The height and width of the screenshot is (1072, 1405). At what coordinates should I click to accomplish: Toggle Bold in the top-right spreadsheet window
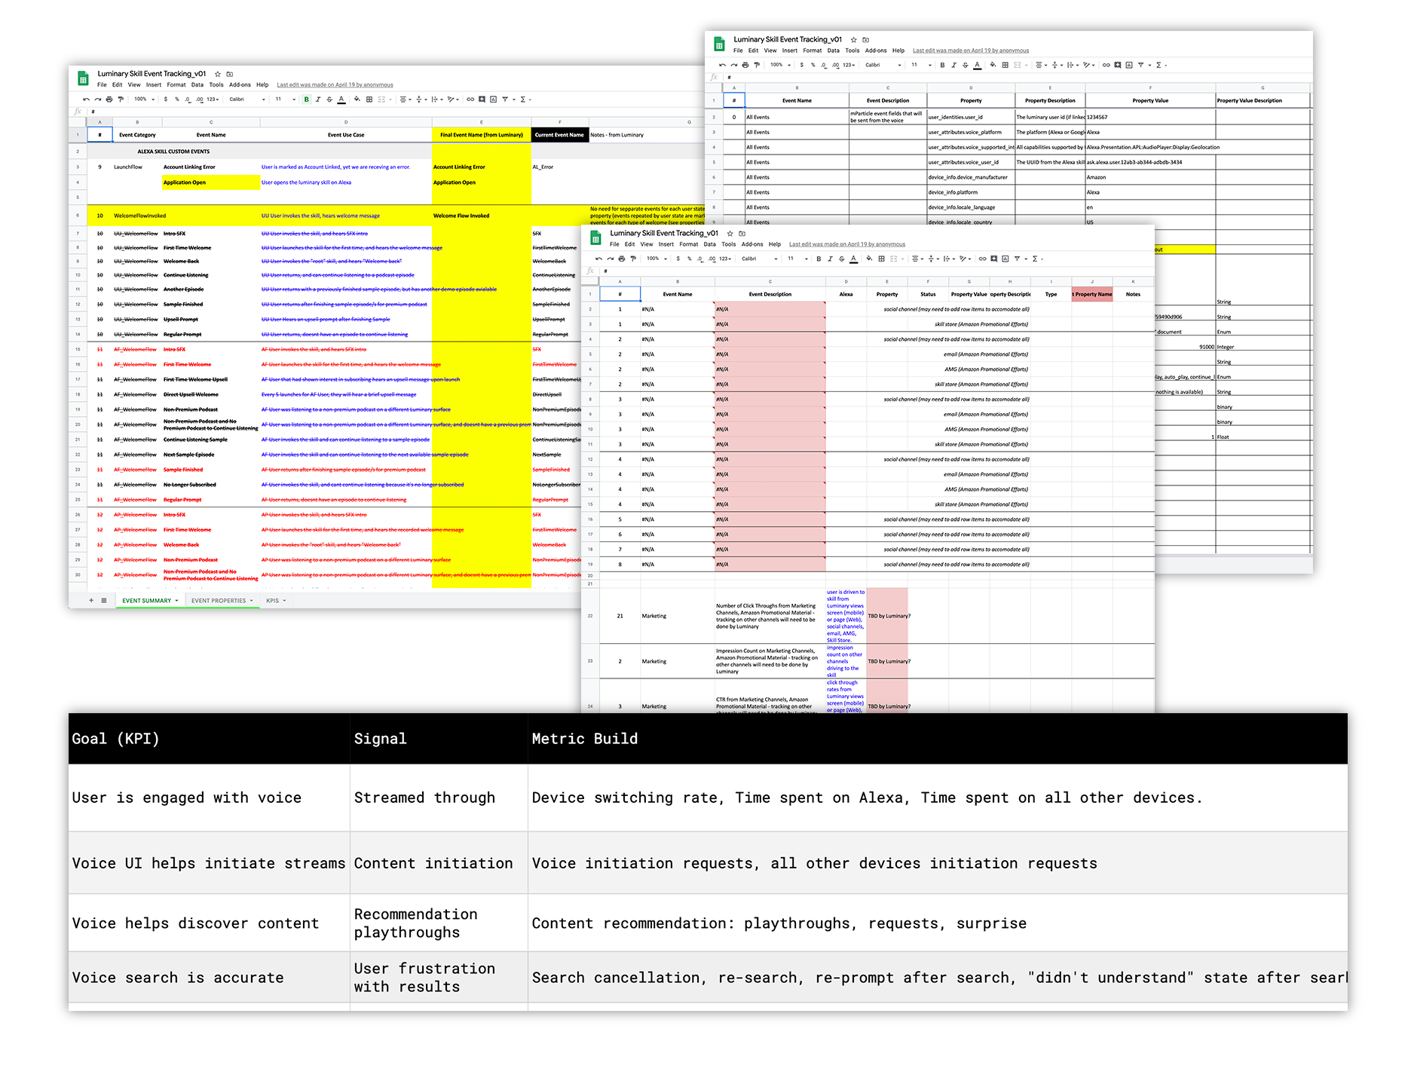(x=942, y=65)
